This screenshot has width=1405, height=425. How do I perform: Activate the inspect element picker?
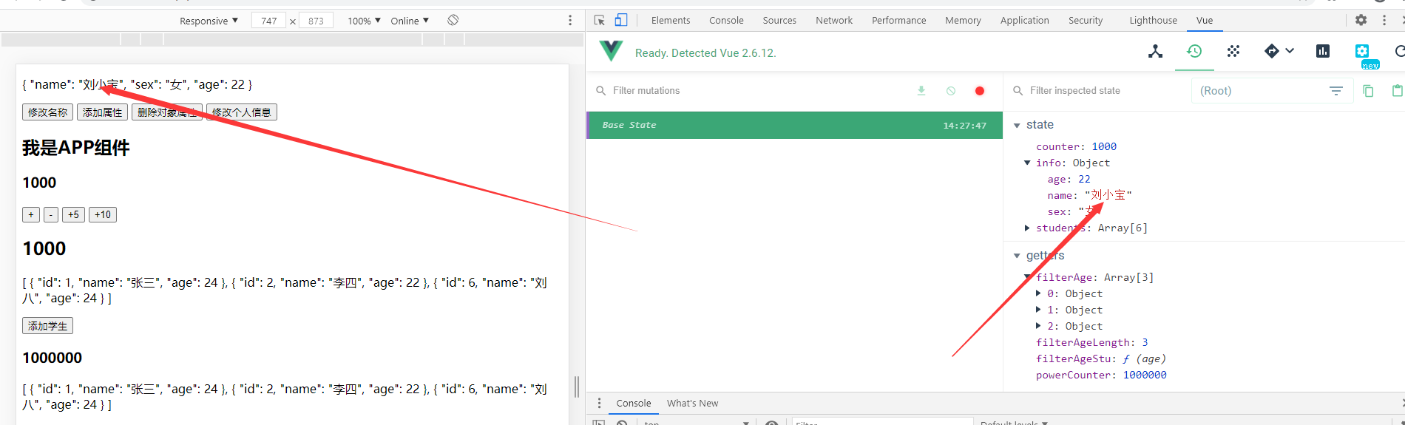coord(600,20)
